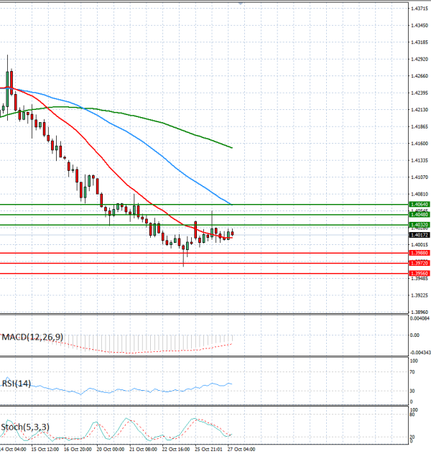Select the black current price tag 1.40172
Viewport: 431px width, 454px height.
[420, 235]
